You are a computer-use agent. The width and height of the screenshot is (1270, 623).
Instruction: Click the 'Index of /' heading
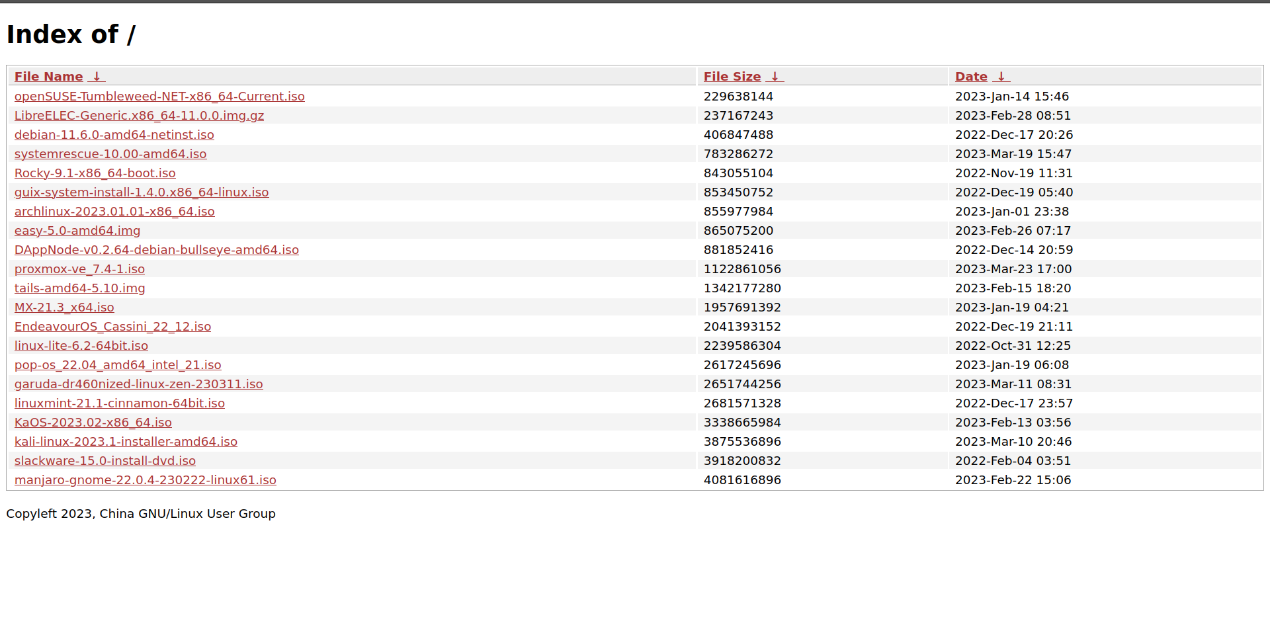point(71,34)
